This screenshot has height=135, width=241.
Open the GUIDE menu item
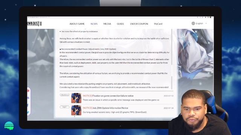(x=120, y=24)
